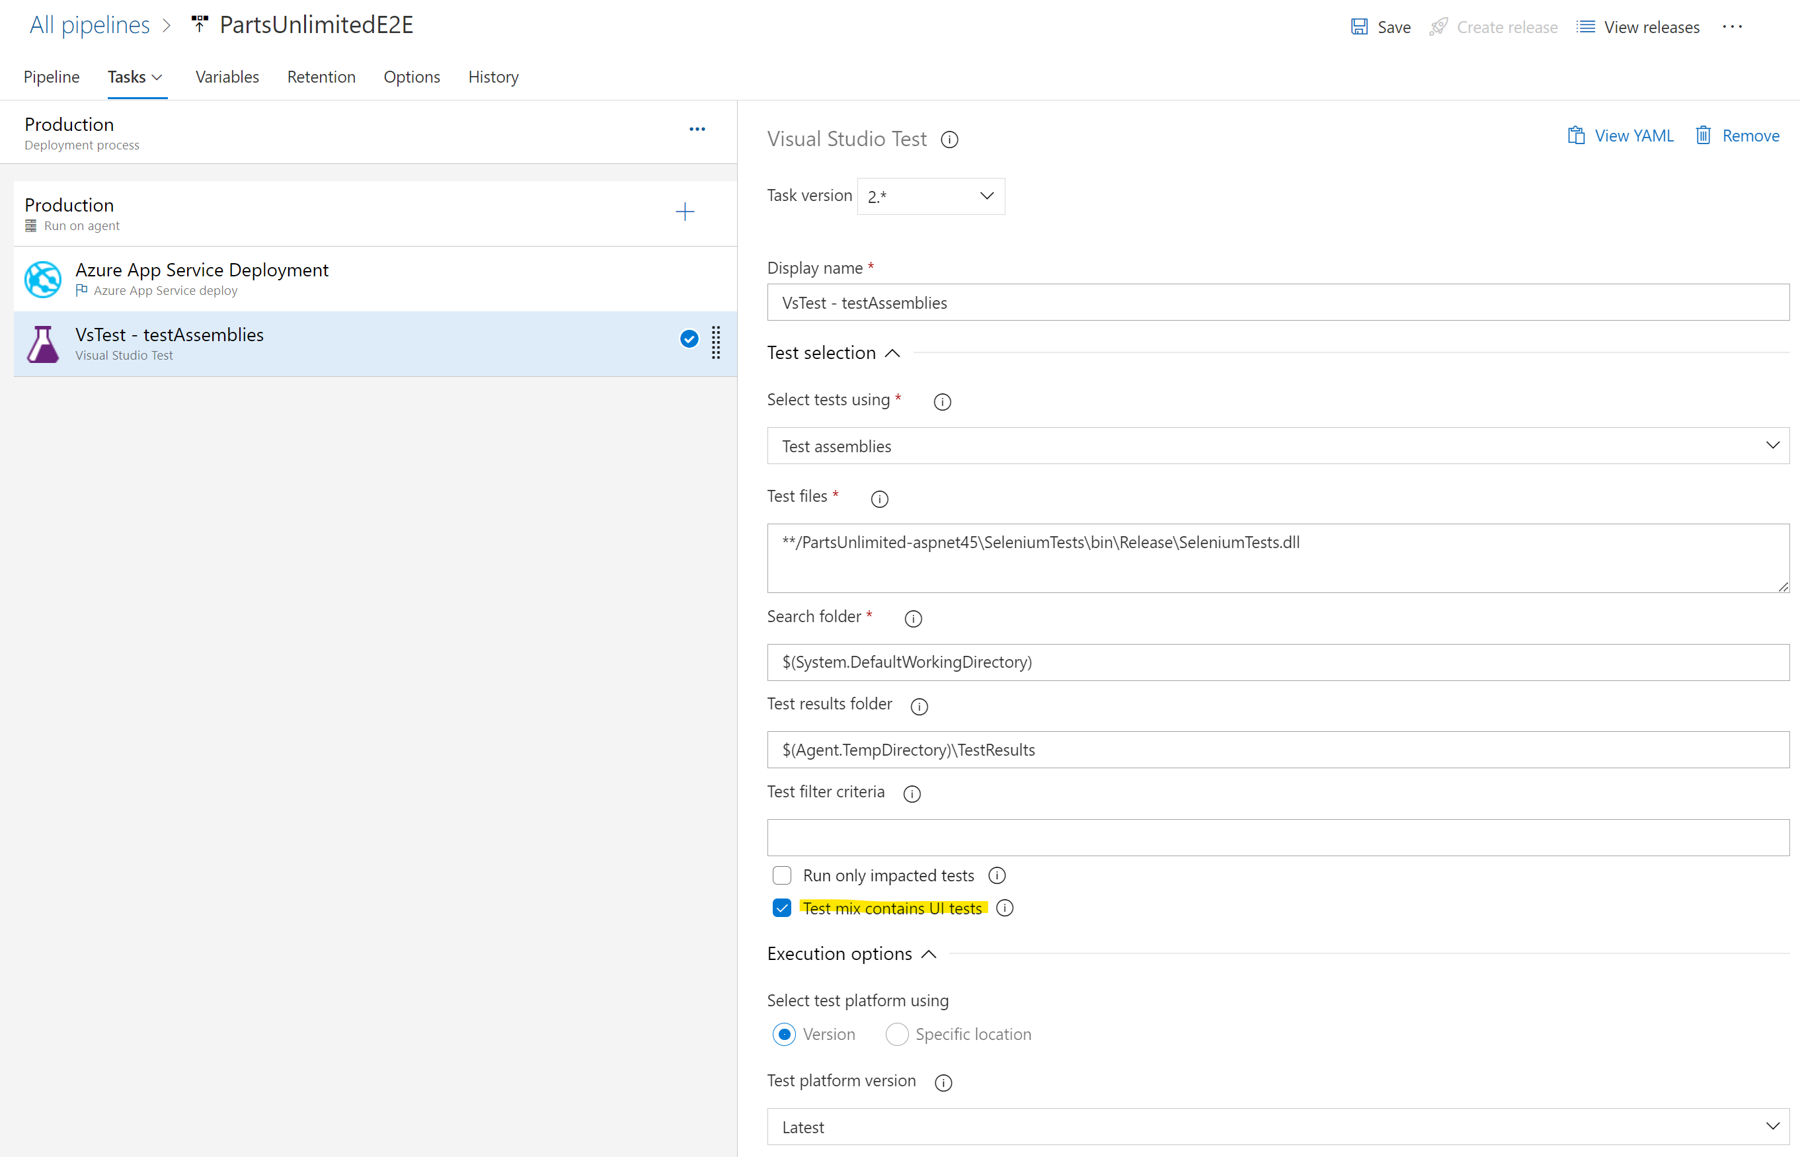
Task: Open the History tab
Action: [x=492, y=77]
